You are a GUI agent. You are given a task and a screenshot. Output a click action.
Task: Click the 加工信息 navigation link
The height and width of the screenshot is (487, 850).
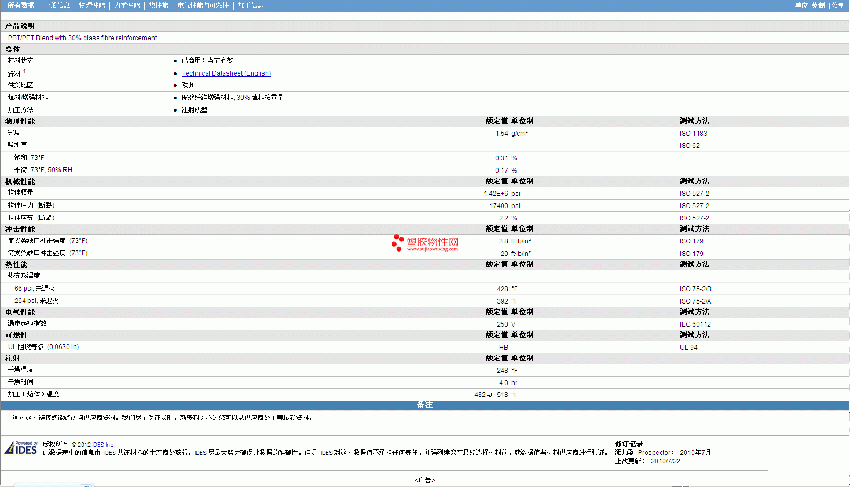pyautogui.click(x=251, y=5)
